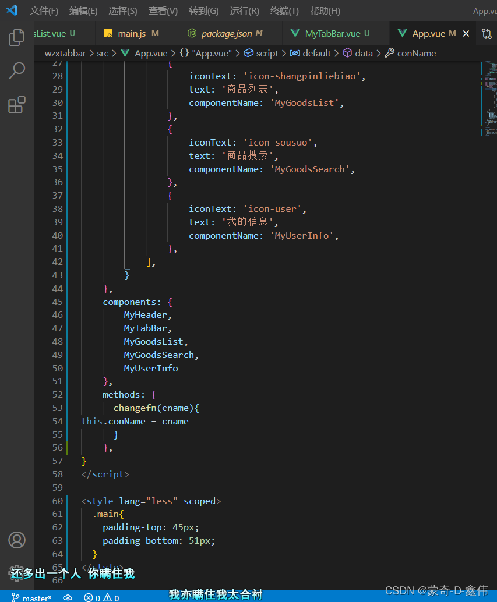Click conName in the breadcrumb
The image size is (497, 602).
pyautogui.click(x=411, y=54)
